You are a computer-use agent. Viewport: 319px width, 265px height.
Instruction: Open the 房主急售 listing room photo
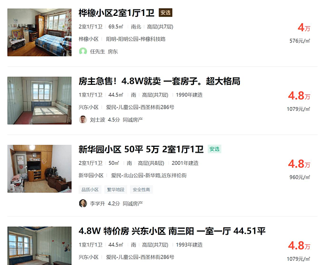[x=39, y=101]
